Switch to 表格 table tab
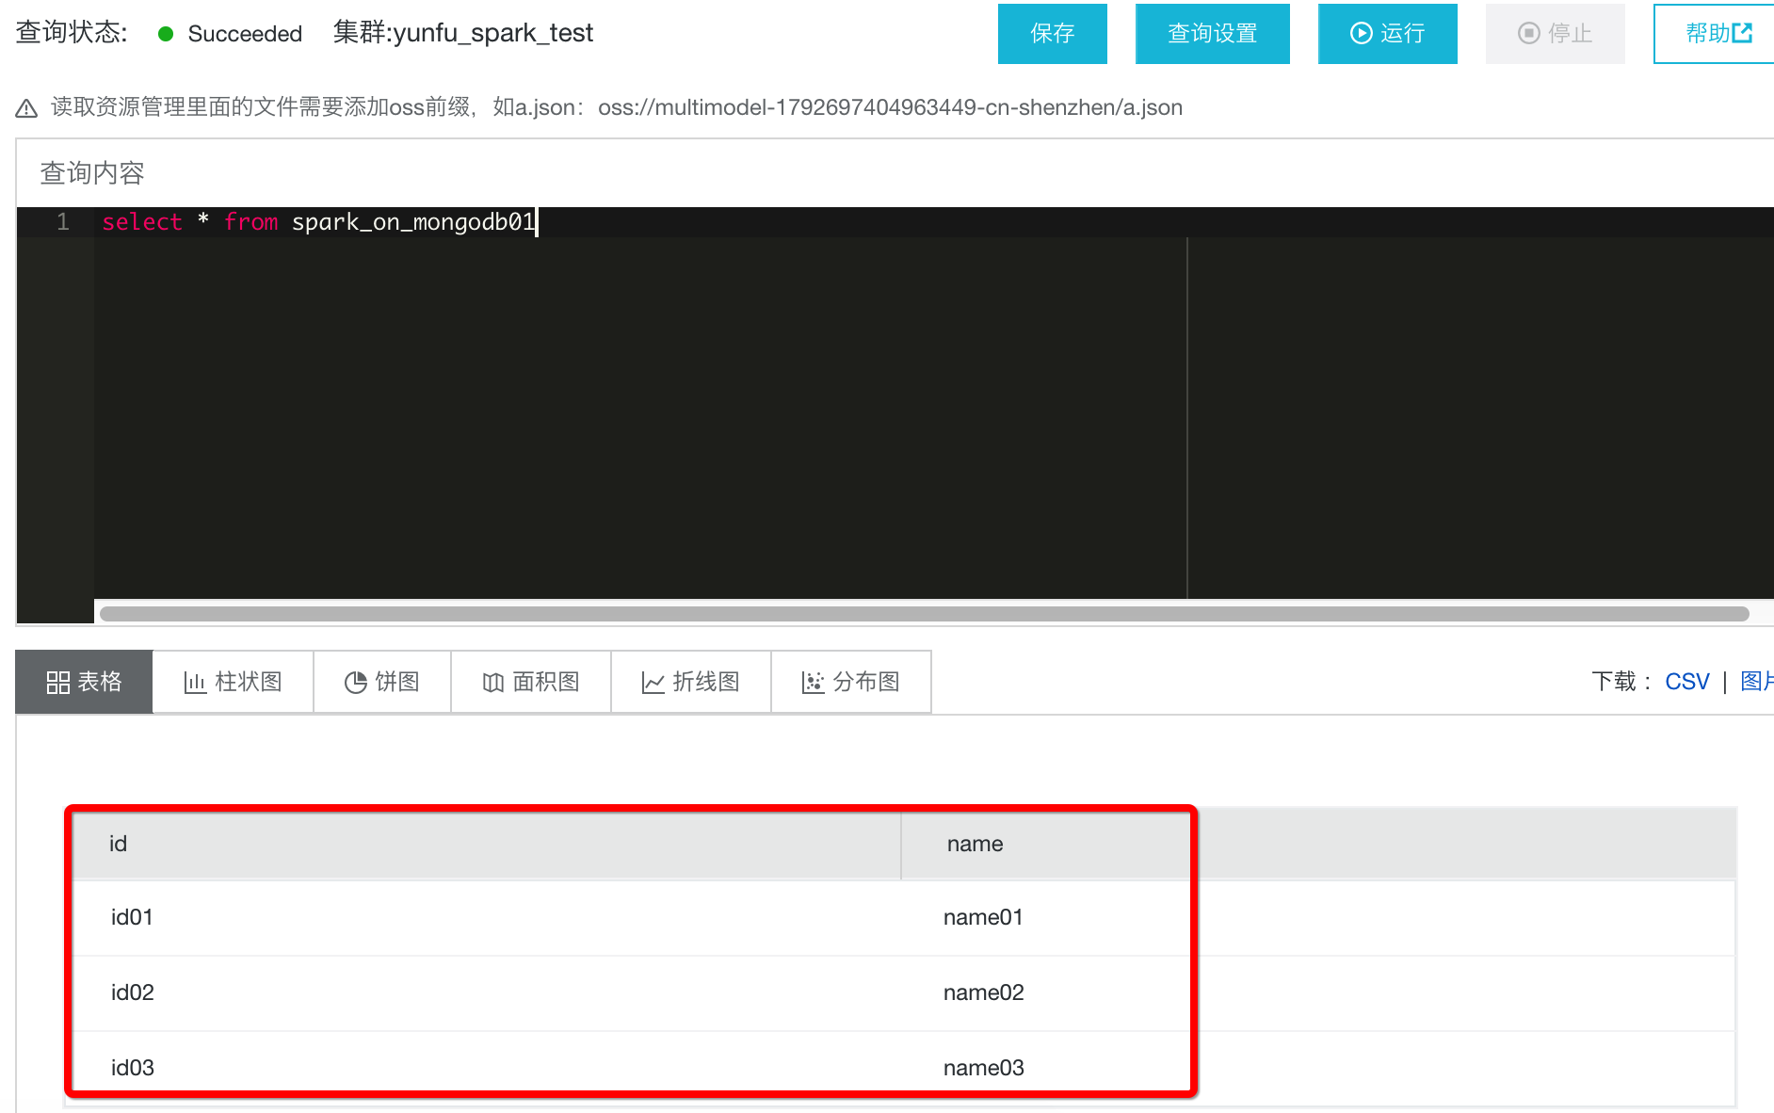 [84, 682]
